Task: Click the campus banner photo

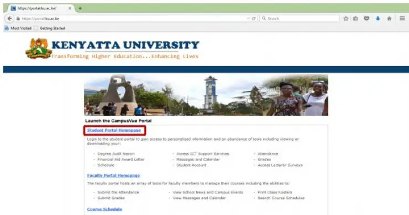Action: coord(206,95)
